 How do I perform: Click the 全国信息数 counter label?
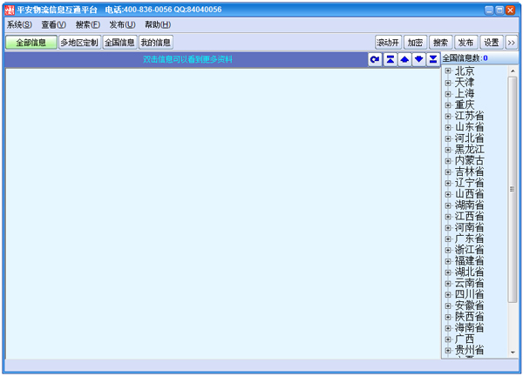[x=465, y=58]
